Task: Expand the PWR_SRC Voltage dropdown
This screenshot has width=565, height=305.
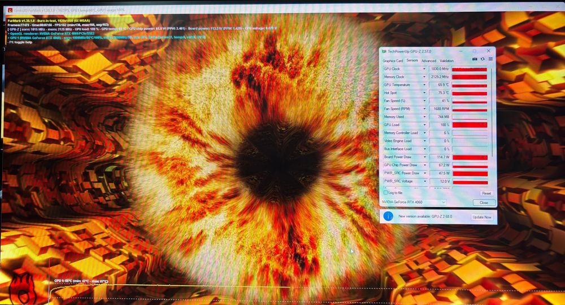Action: pos(425,182)
